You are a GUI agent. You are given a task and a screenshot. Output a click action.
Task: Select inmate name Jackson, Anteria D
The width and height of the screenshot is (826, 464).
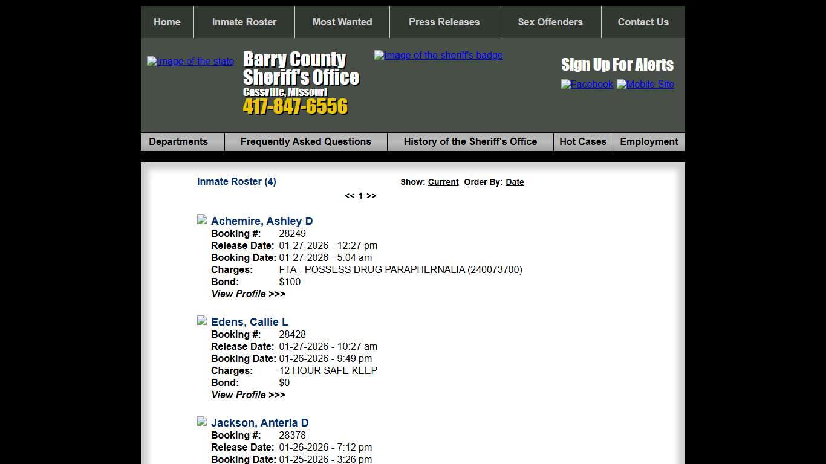pyautogui.click(x=260, y=422)
